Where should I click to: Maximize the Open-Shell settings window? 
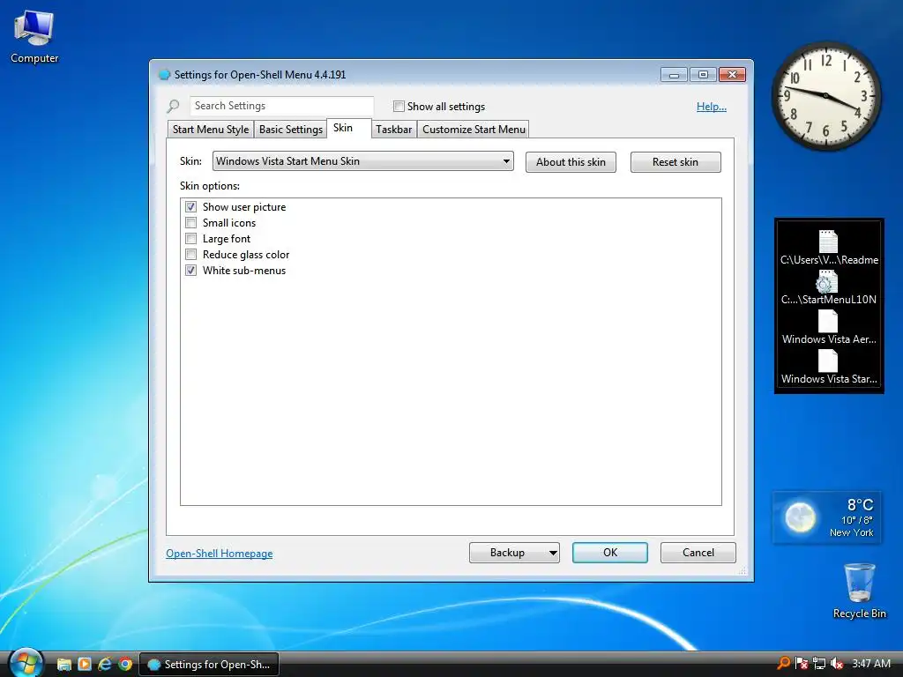click(703, 75)
